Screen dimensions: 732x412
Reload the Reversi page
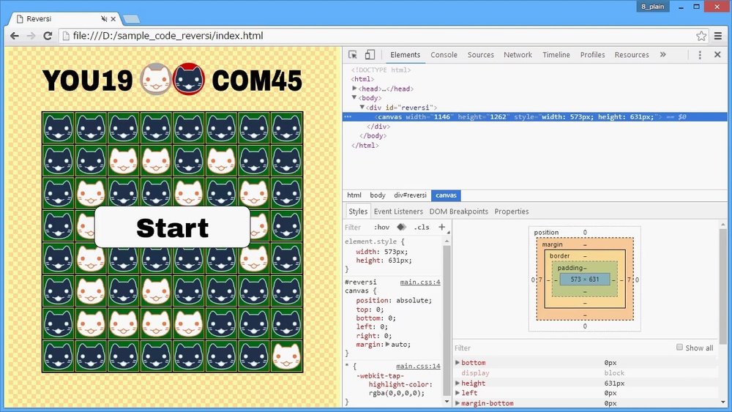[47, 36]
